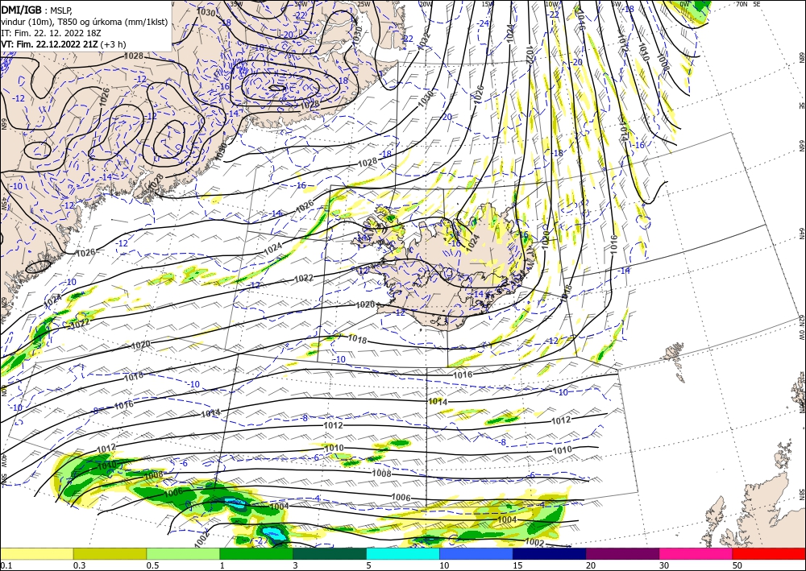Click the '1032' isobar label

[x=422, y=42]
